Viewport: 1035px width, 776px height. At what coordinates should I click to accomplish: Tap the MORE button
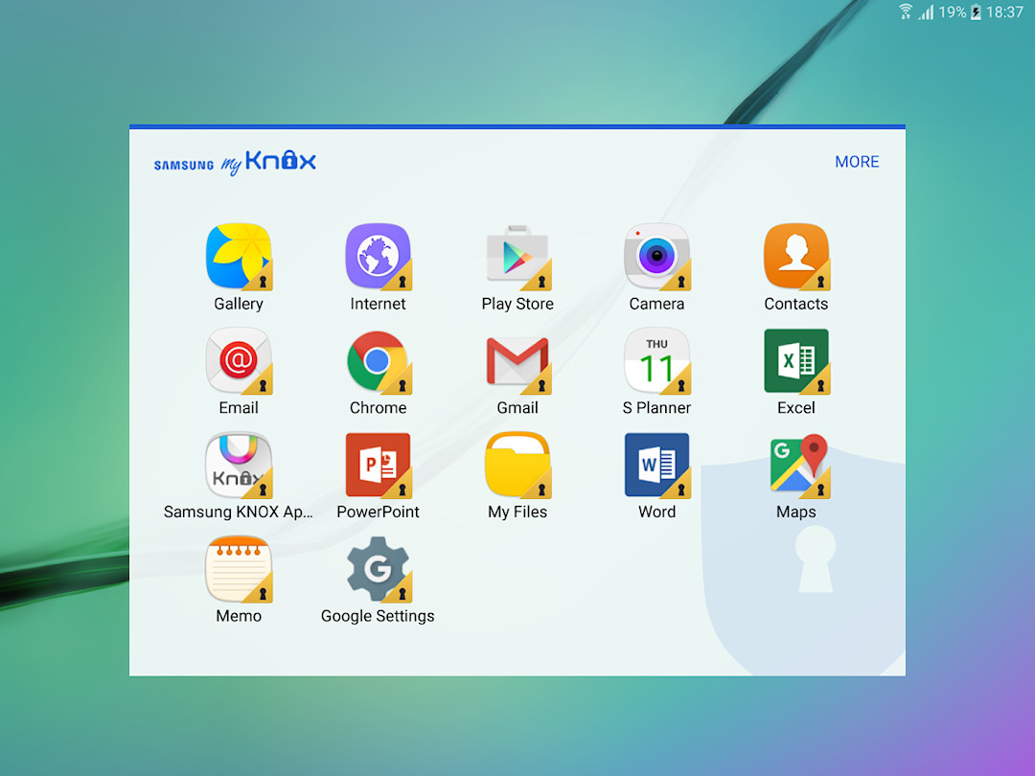pos(857,162)
